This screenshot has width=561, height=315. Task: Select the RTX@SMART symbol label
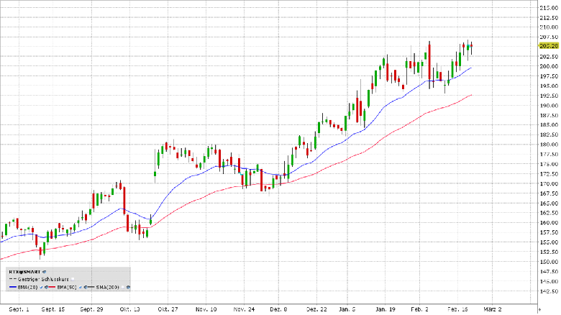[x=24, y=272]
